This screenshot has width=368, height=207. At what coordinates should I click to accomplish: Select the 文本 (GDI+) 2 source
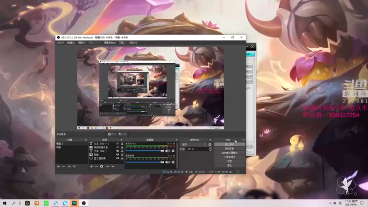101,144
